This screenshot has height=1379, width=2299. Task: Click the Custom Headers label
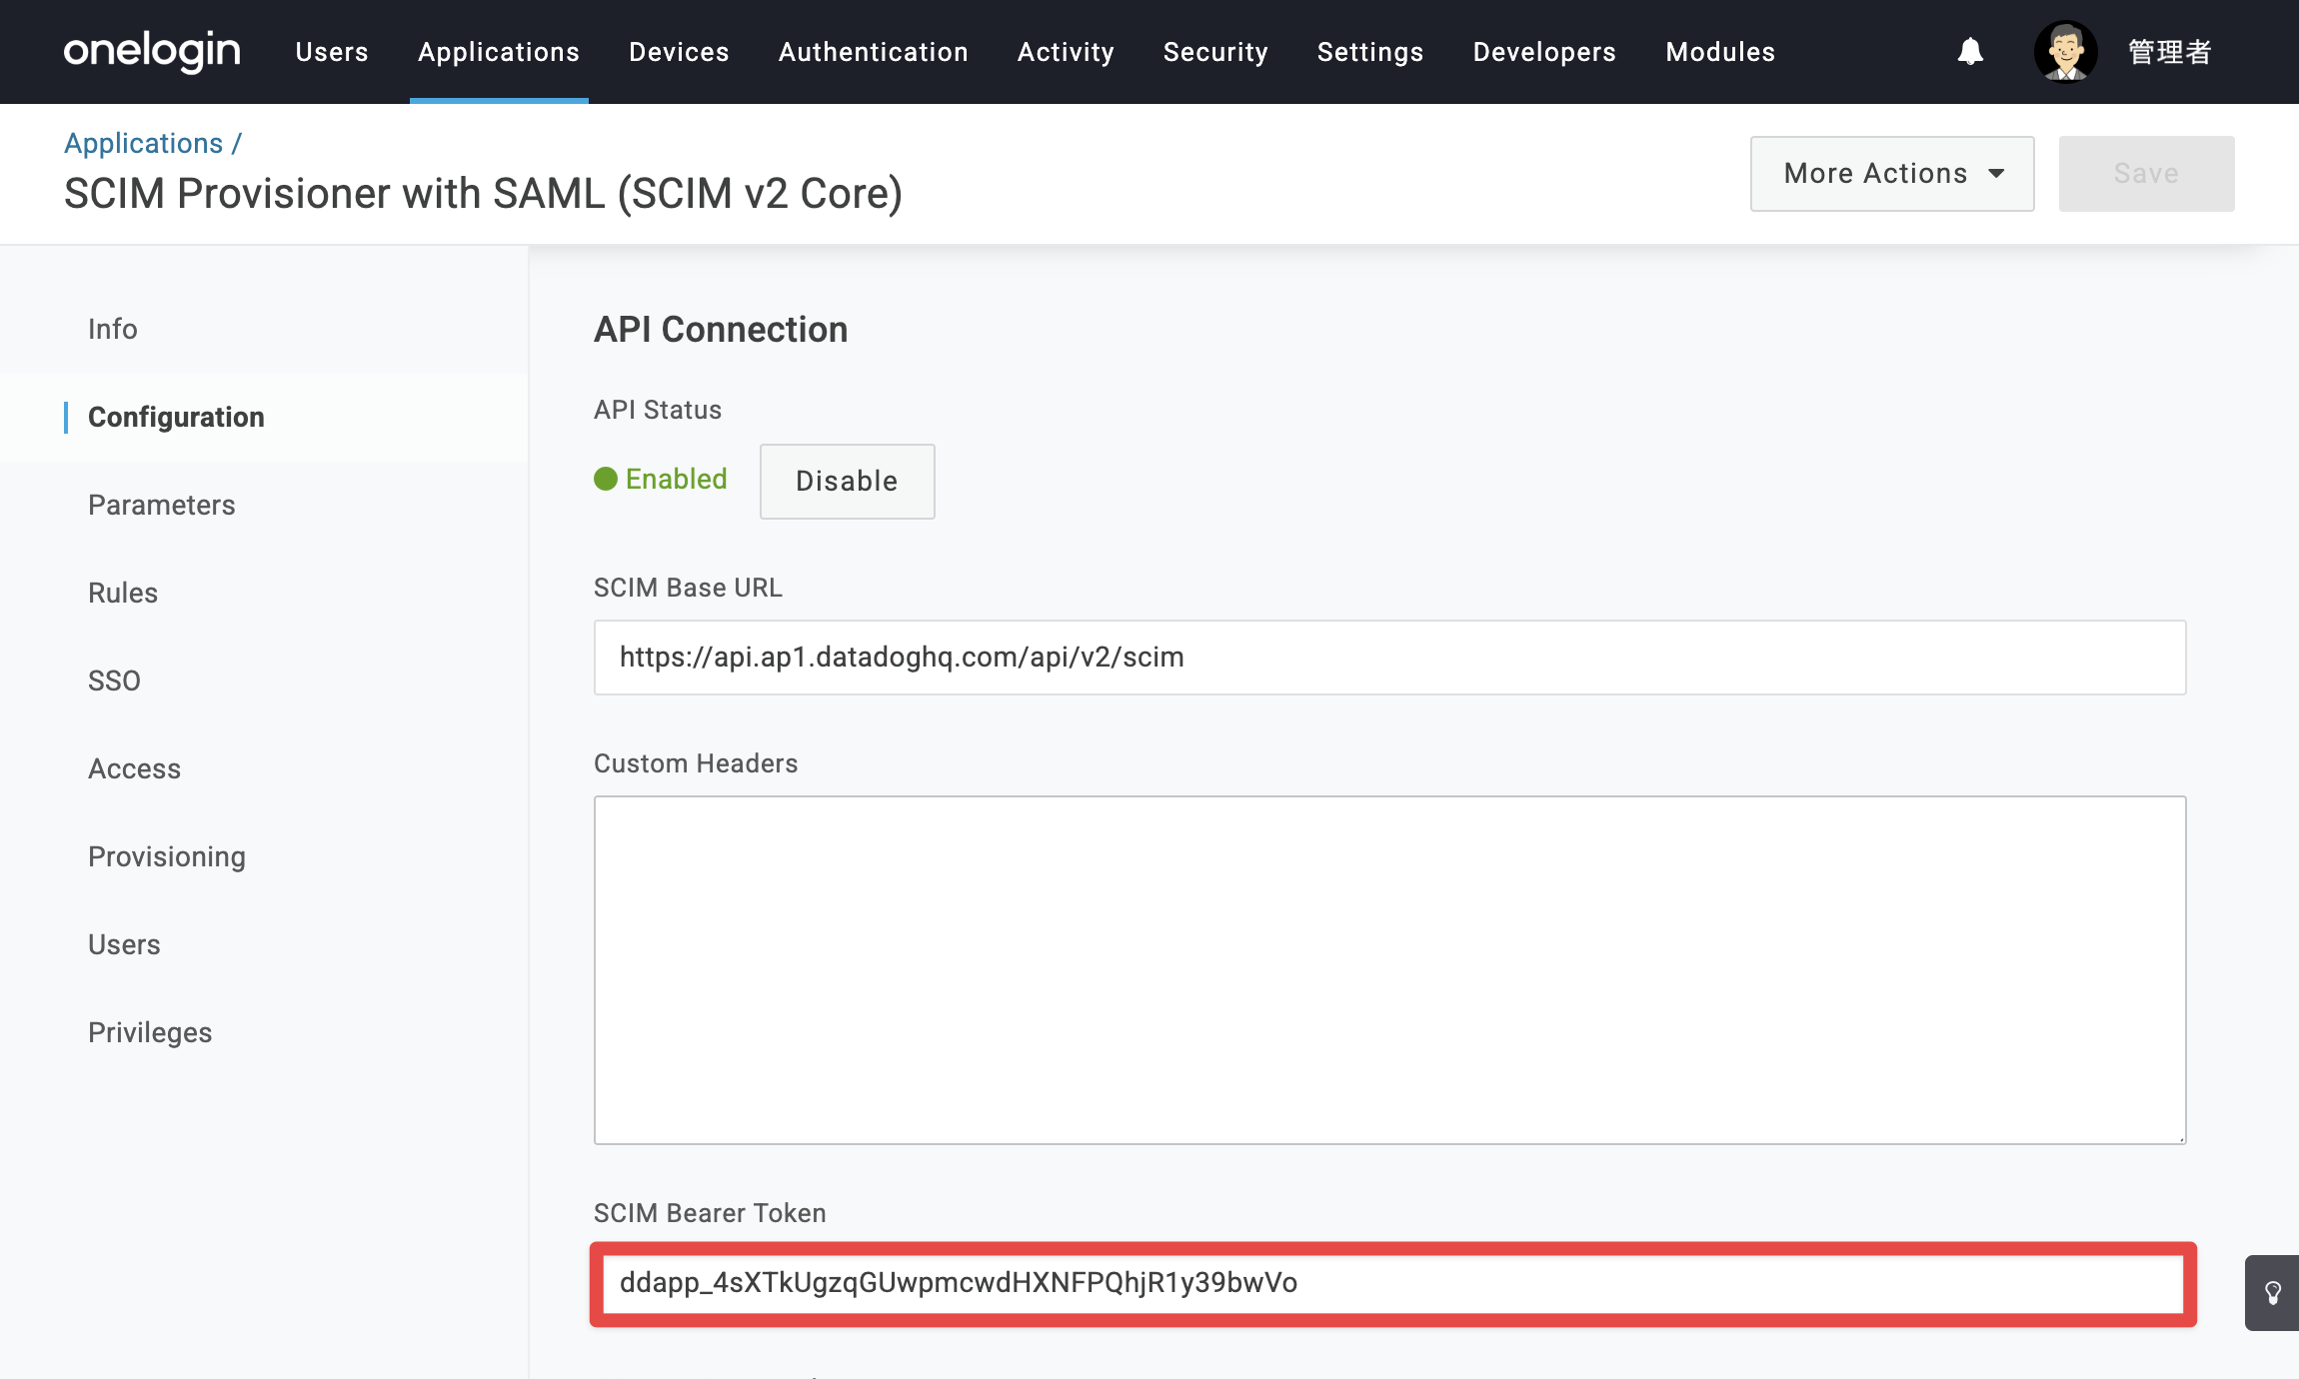pyautogui.click(x=696, y=763)
